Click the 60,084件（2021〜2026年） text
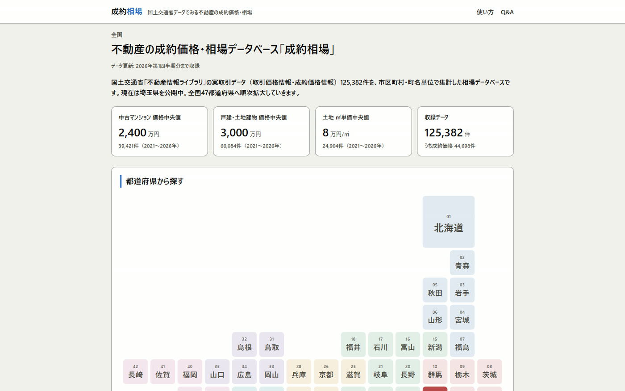The image size is (625, 391). pos(252,146)
